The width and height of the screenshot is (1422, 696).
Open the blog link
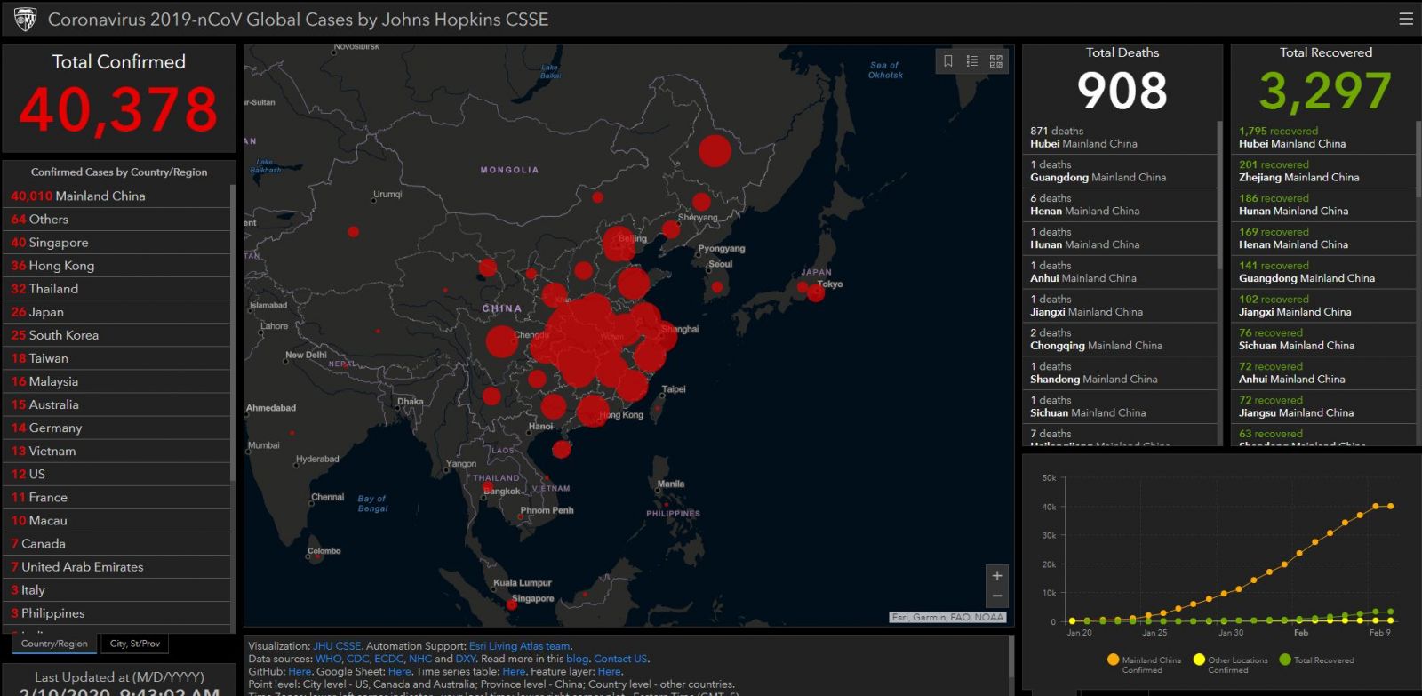pyautogui.click(x=577, y=659)
